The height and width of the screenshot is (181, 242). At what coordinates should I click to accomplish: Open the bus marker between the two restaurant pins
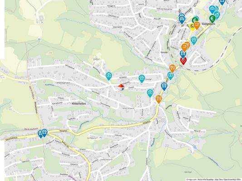pos(164,86)
